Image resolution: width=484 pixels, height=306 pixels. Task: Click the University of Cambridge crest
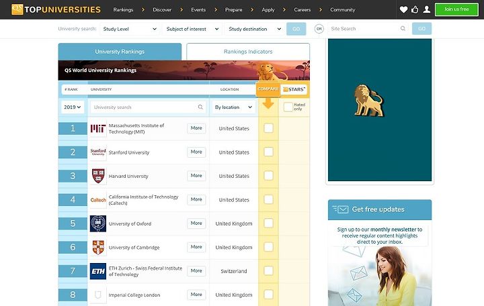pyautogui.click(x=98, y=247)
